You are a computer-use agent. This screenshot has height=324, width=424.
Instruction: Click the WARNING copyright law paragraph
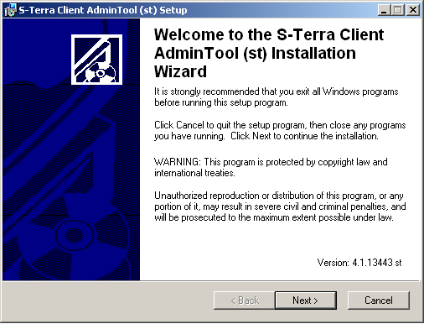271,167
